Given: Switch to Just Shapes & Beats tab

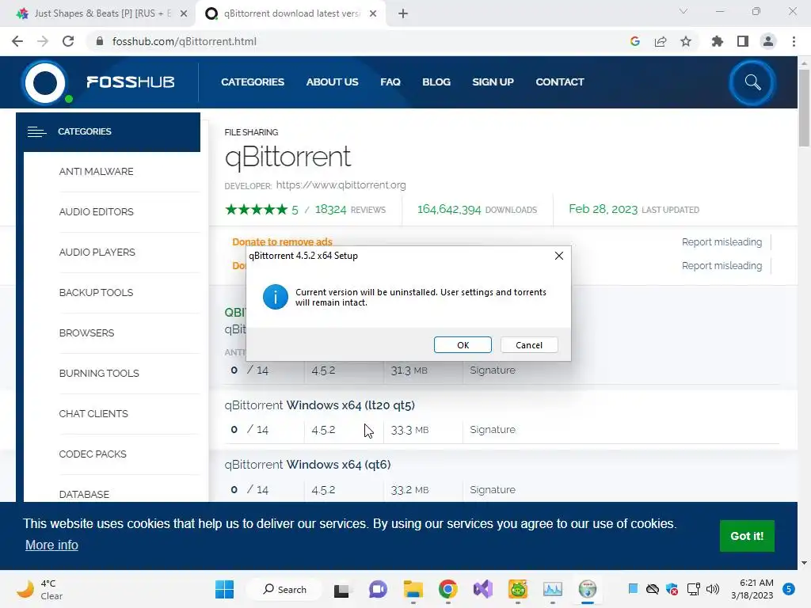Looking at the screenshot, I should pos(101,13).
